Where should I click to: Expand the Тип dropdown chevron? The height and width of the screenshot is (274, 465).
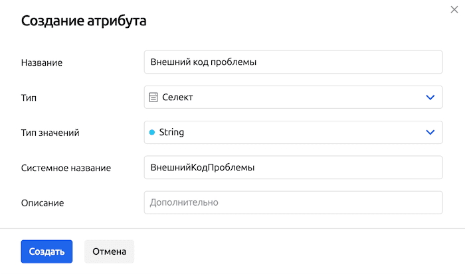point(429,98)
